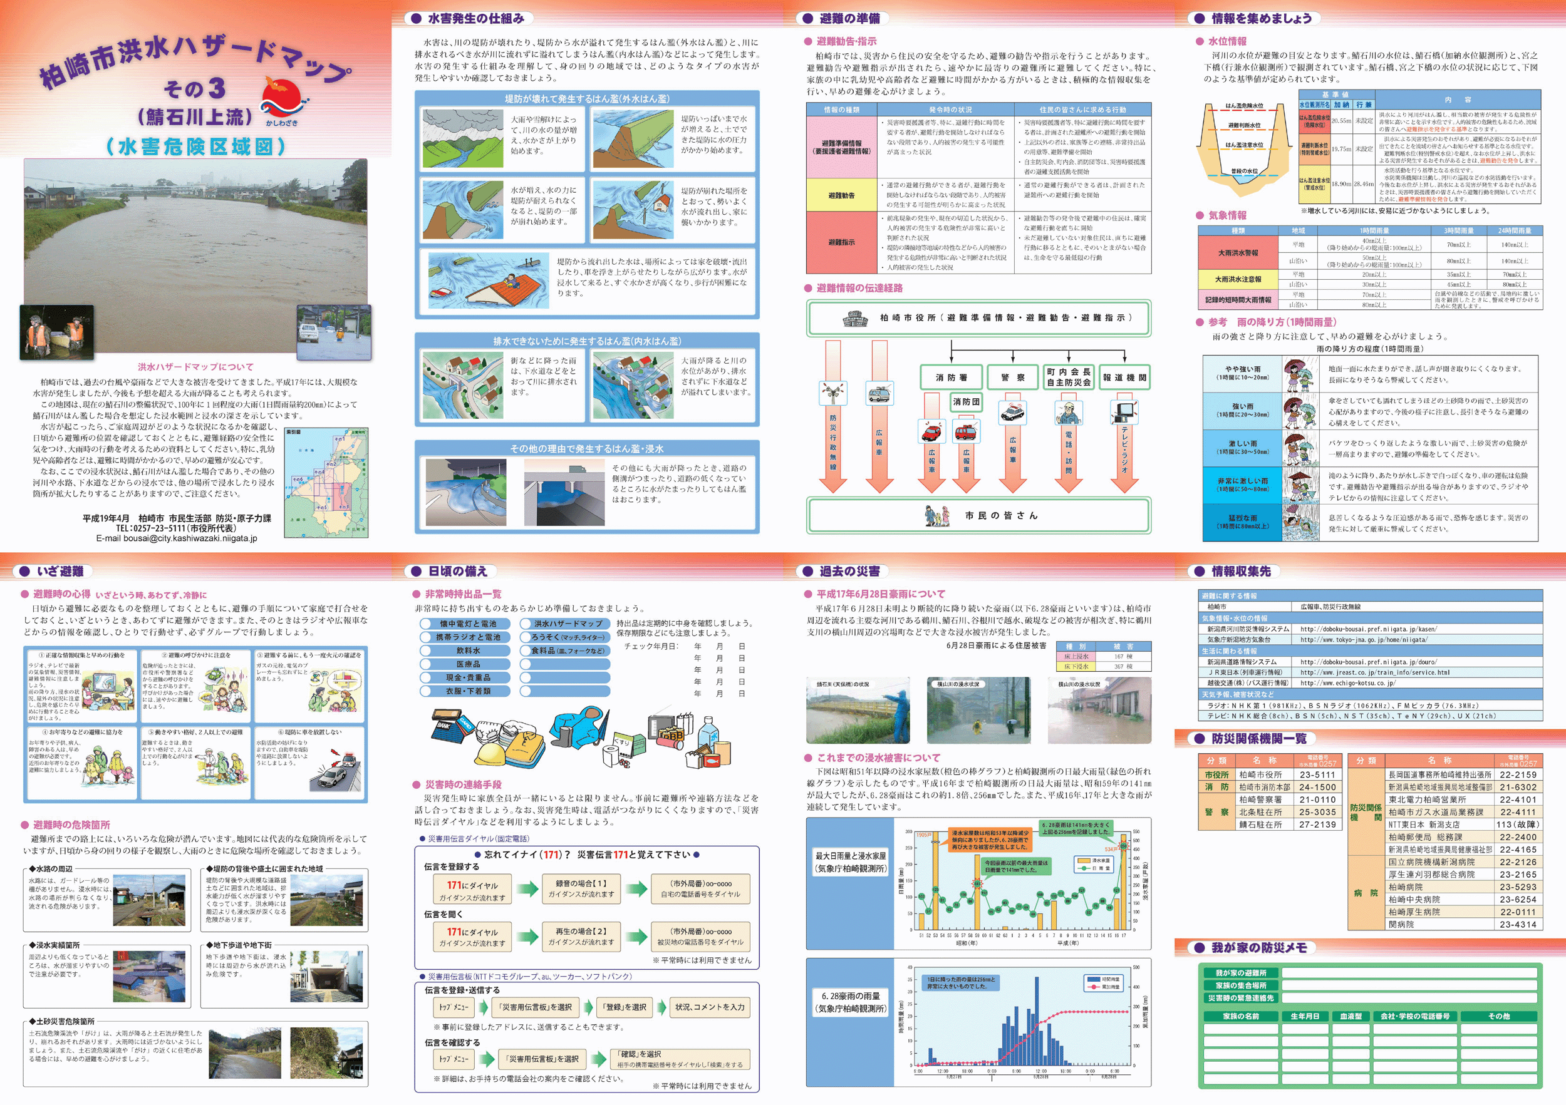Viewport: 1566px width, 1105px height.
Task: Click the いざ避難 section header
Action: 53,571
